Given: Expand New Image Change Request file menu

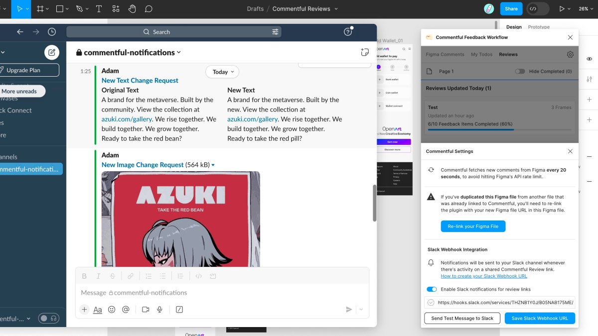Looking at the screenshot, I should pyautogui.click(x=213, y=165).
